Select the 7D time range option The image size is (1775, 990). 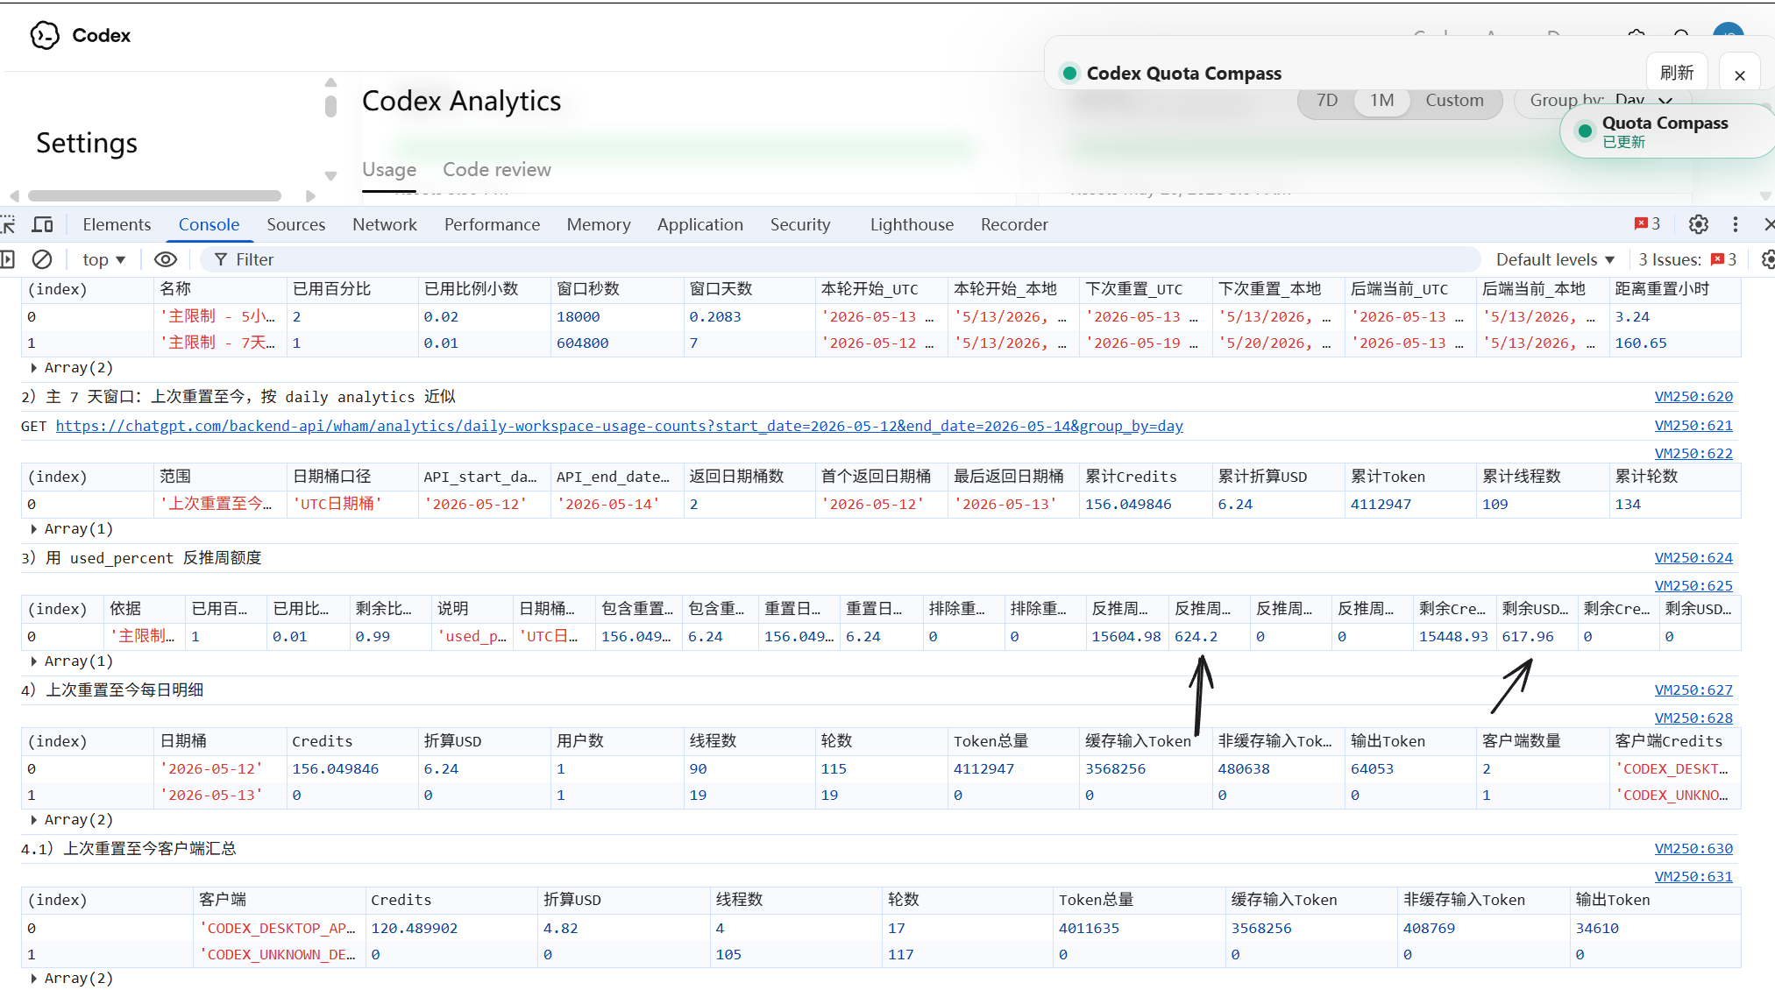1327,100
